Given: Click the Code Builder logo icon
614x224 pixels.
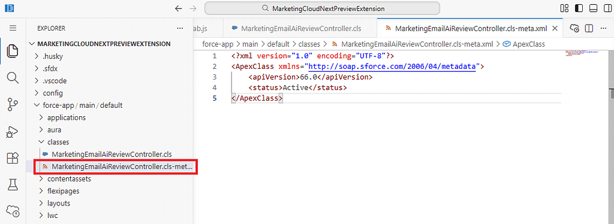Looking at the screenshot, I should (10, 8).
